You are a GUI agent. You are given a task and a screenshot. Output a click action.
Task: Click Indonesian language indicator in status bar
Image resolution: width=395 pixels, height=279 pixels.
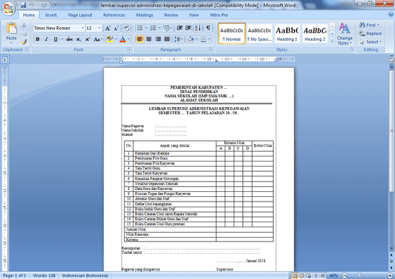(85, 276)
